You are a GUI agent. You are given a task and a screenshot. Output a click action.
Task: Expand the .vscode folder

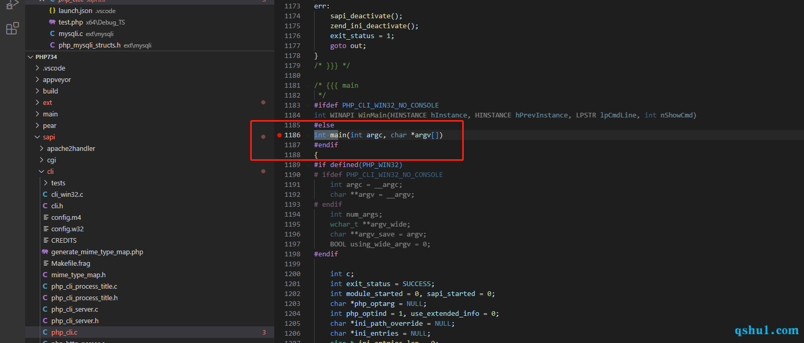37,68
